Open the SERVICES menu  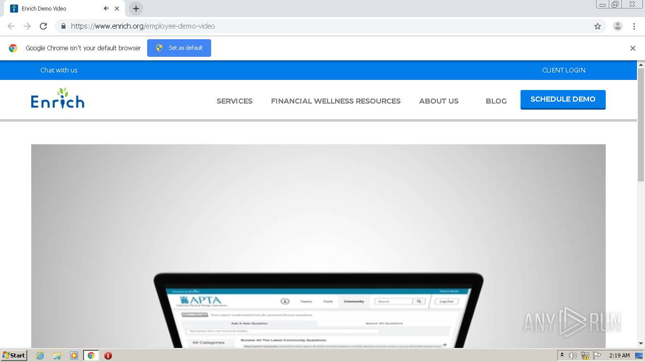(x=234, y=101)
